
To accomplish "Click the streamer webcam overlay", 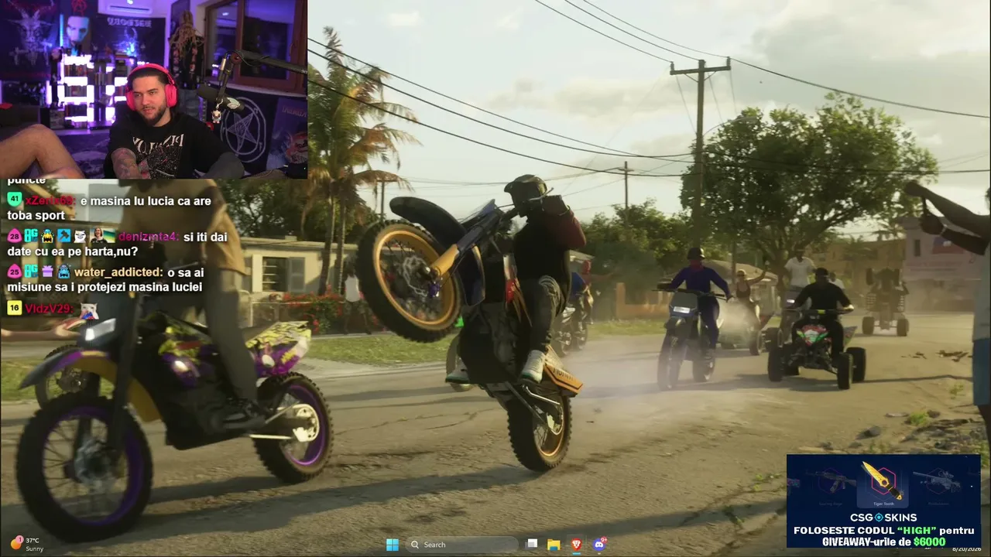I will tap(153, 90).
